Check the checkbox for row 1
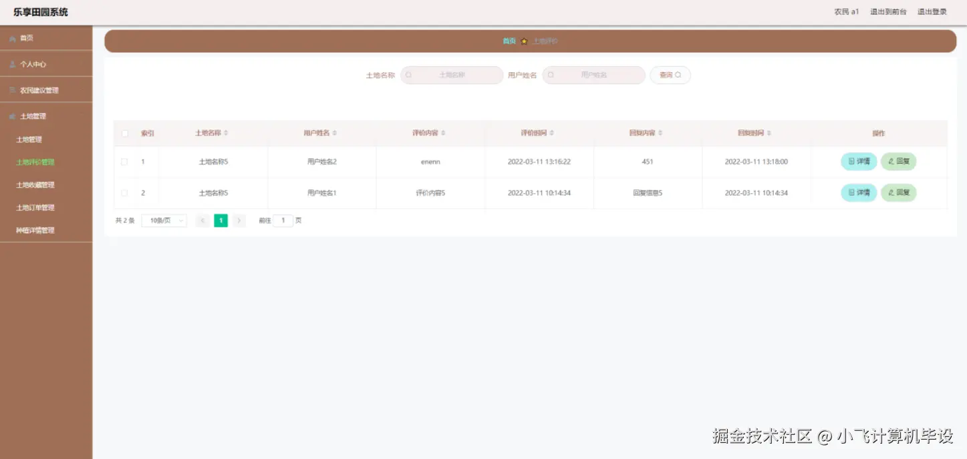The height and width of the screenshot is (459, 967). (x=124, y=162)
